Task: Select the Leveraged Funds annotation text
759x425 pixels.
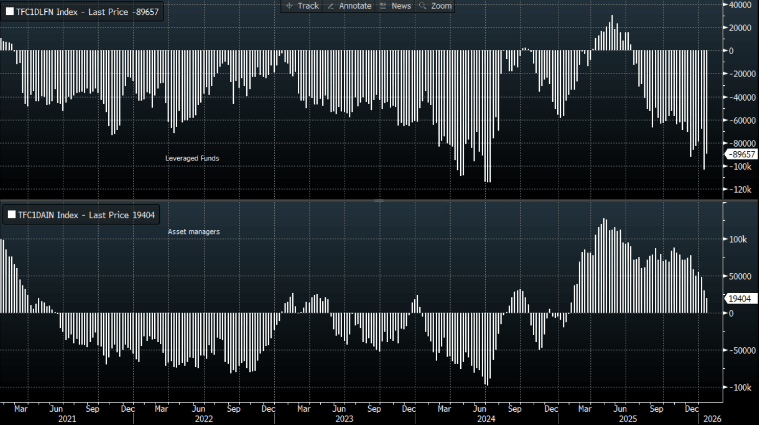Action: (192, 158)
